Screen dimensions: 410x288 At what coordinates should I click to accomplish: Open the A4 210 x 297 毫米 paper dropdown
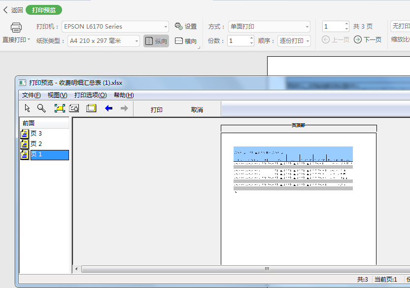tap(103, 41)
